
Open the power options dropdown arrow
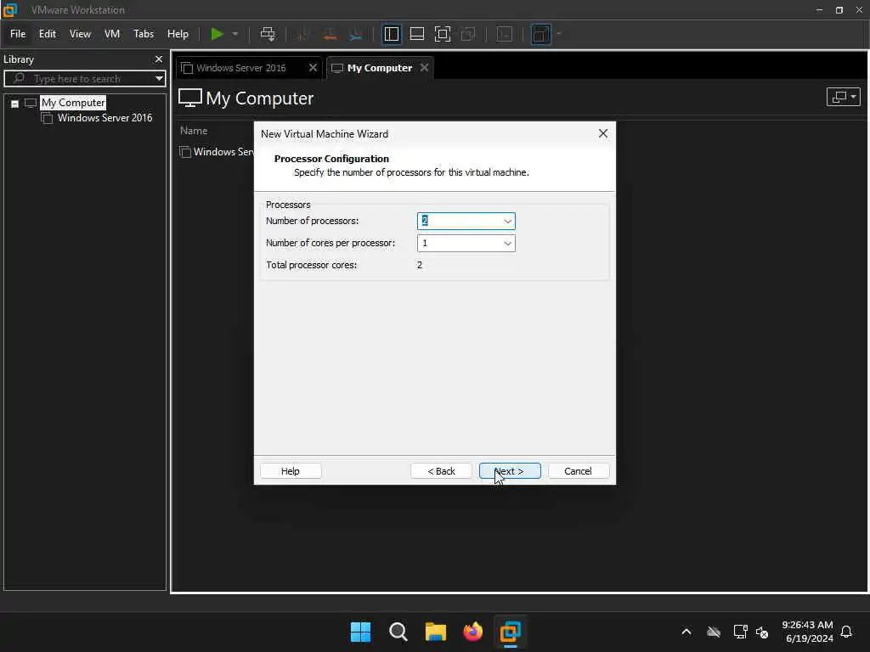click(x=235, y=34)
